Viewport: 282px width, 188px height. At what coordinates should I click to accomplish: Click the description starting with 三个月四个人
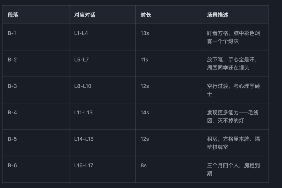tap(233, 169)
